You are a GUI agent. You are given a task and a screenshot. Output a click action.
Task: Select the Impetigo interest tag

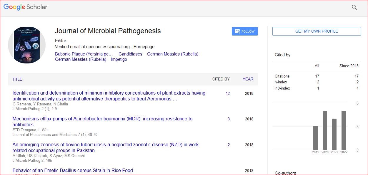point(119,59)
